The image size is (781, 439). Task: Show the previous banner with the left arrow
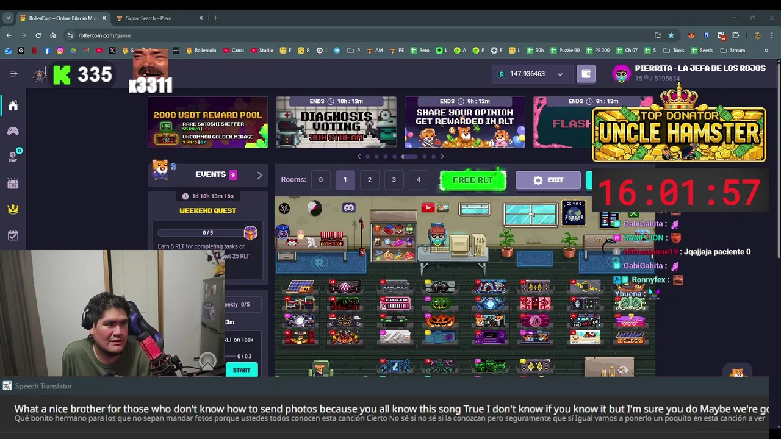[359, 157]
